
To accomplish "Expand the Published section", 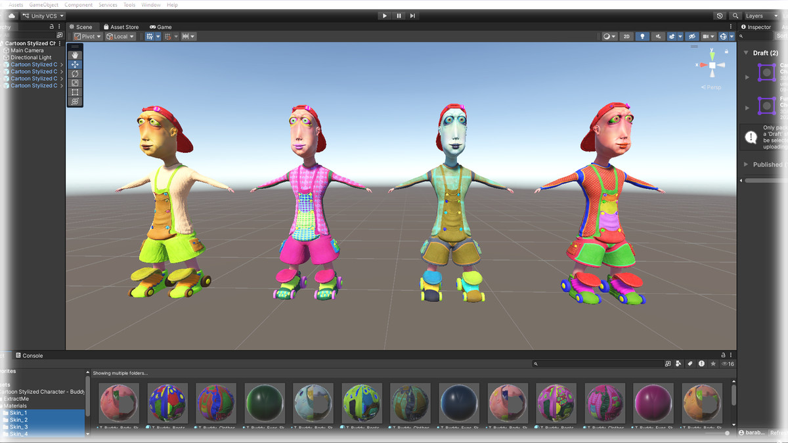I will tap(747, 164).
